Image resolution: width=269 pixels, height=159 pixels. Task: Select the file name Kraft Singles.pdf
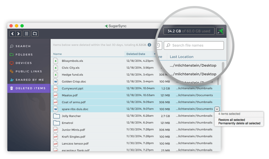tap(74, 136)
